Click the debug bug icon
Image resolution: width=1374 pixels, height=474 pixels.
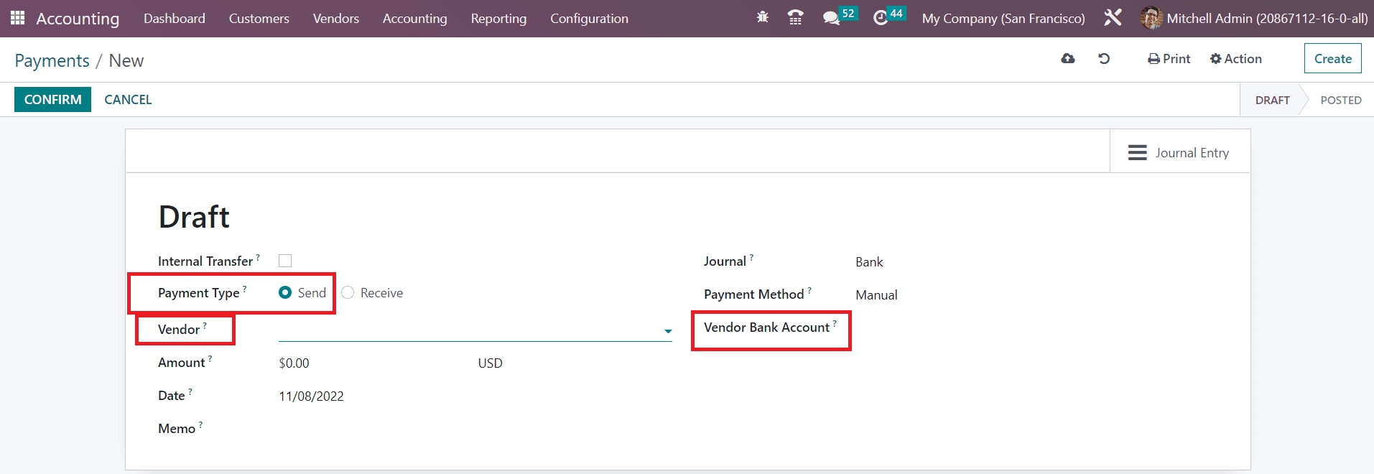(x=762, y=18)
